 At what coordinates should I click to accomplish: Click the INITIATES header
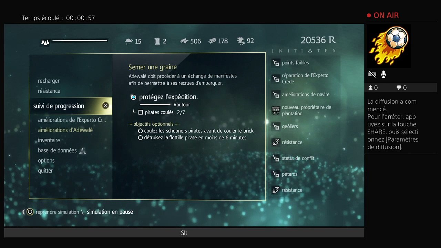point(304,51)
